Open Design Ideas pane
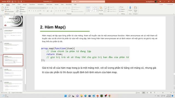 [x=135, y=9]
